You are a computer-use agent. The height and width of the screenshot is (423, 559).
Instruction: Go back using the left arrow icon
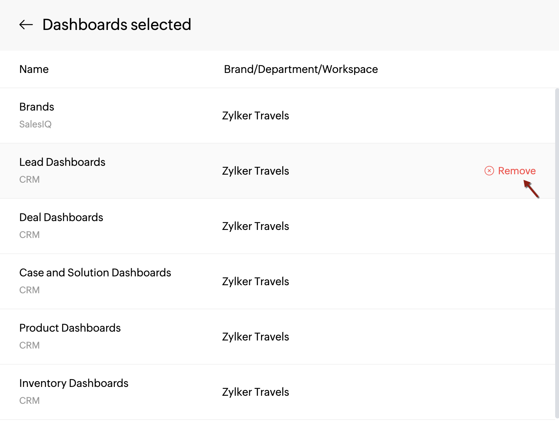(x=26, y=25)
